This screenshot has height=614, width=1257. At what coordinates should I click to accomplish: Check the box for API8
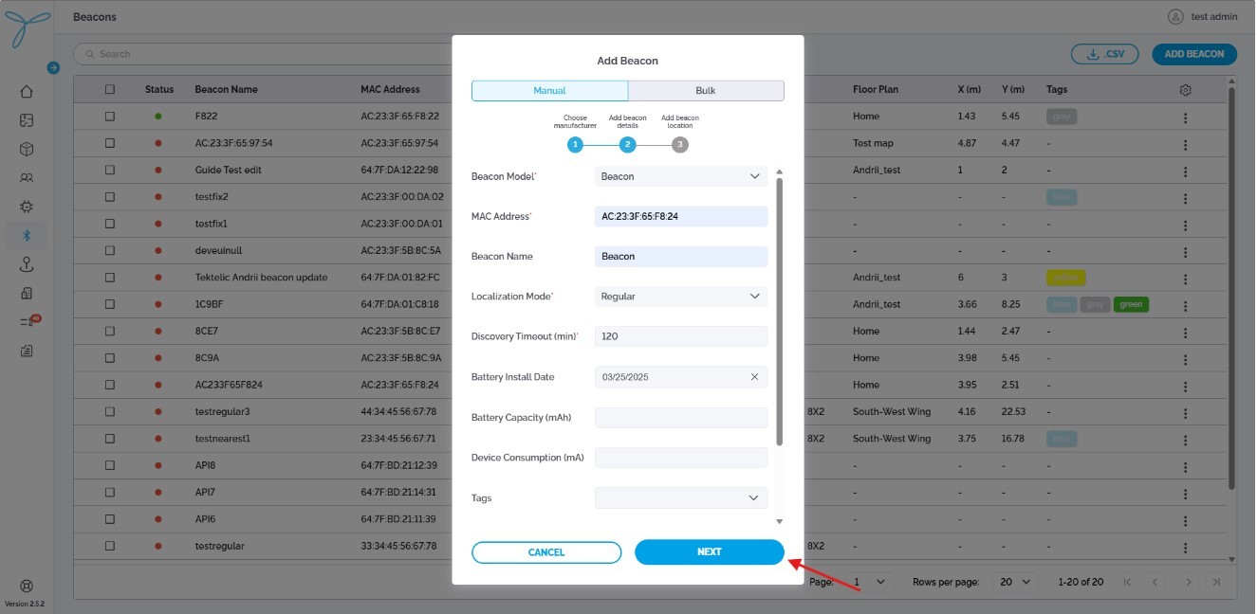(110, 466)
